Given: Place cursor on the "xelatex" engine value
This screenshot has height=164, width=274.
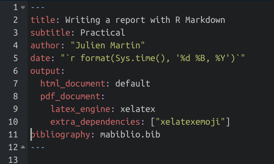Looking at the screenshot, I should (x=138, y=109).
